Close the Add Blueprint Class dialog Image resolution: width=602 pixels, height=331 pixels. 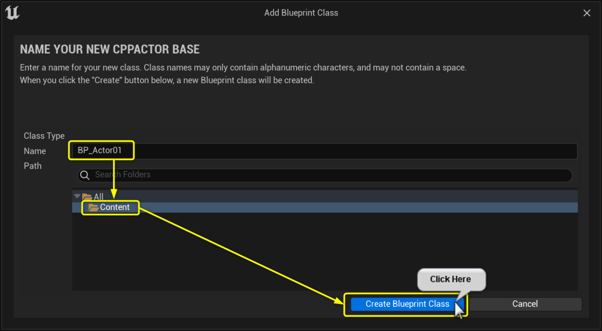point(586,13)
